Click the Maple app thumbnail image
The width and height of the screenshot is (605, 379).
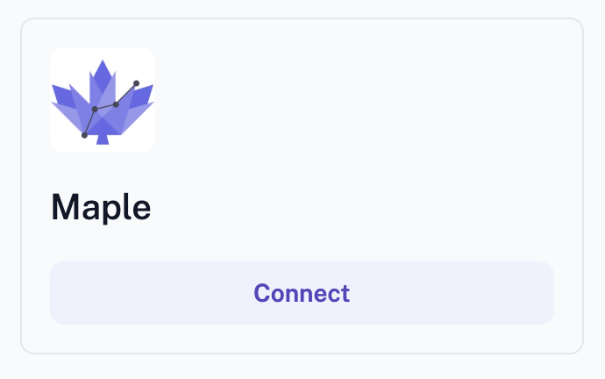coord(103,100)
